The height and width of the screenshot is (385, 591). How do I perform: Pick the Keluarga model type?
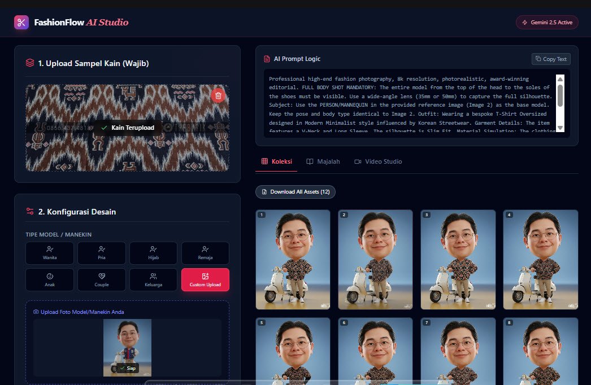point(154,280)
